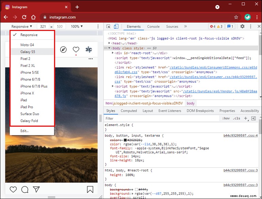
Task: Click body in the breadcrumb bar
Action: click(191, 104)
